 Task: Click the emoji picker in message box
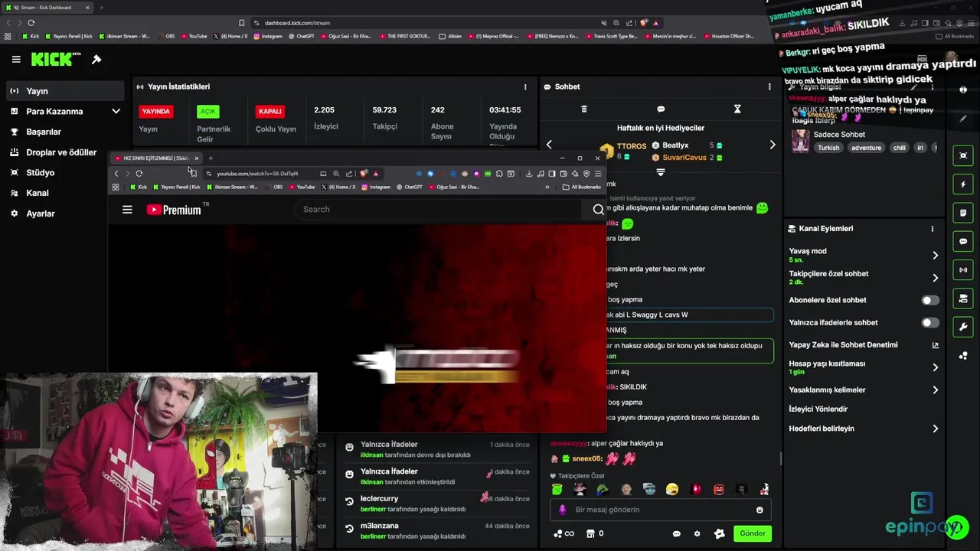point(759,510)
